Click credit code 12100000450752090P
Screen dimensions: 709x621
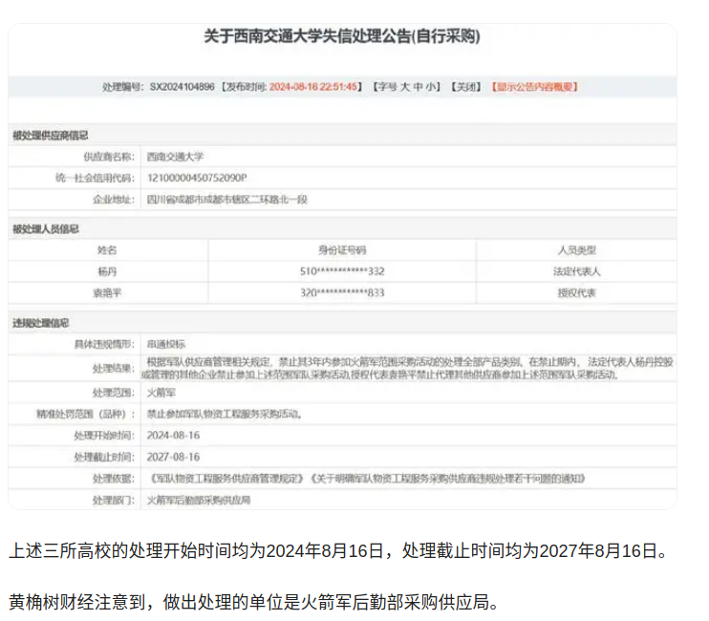click(197, 178)
